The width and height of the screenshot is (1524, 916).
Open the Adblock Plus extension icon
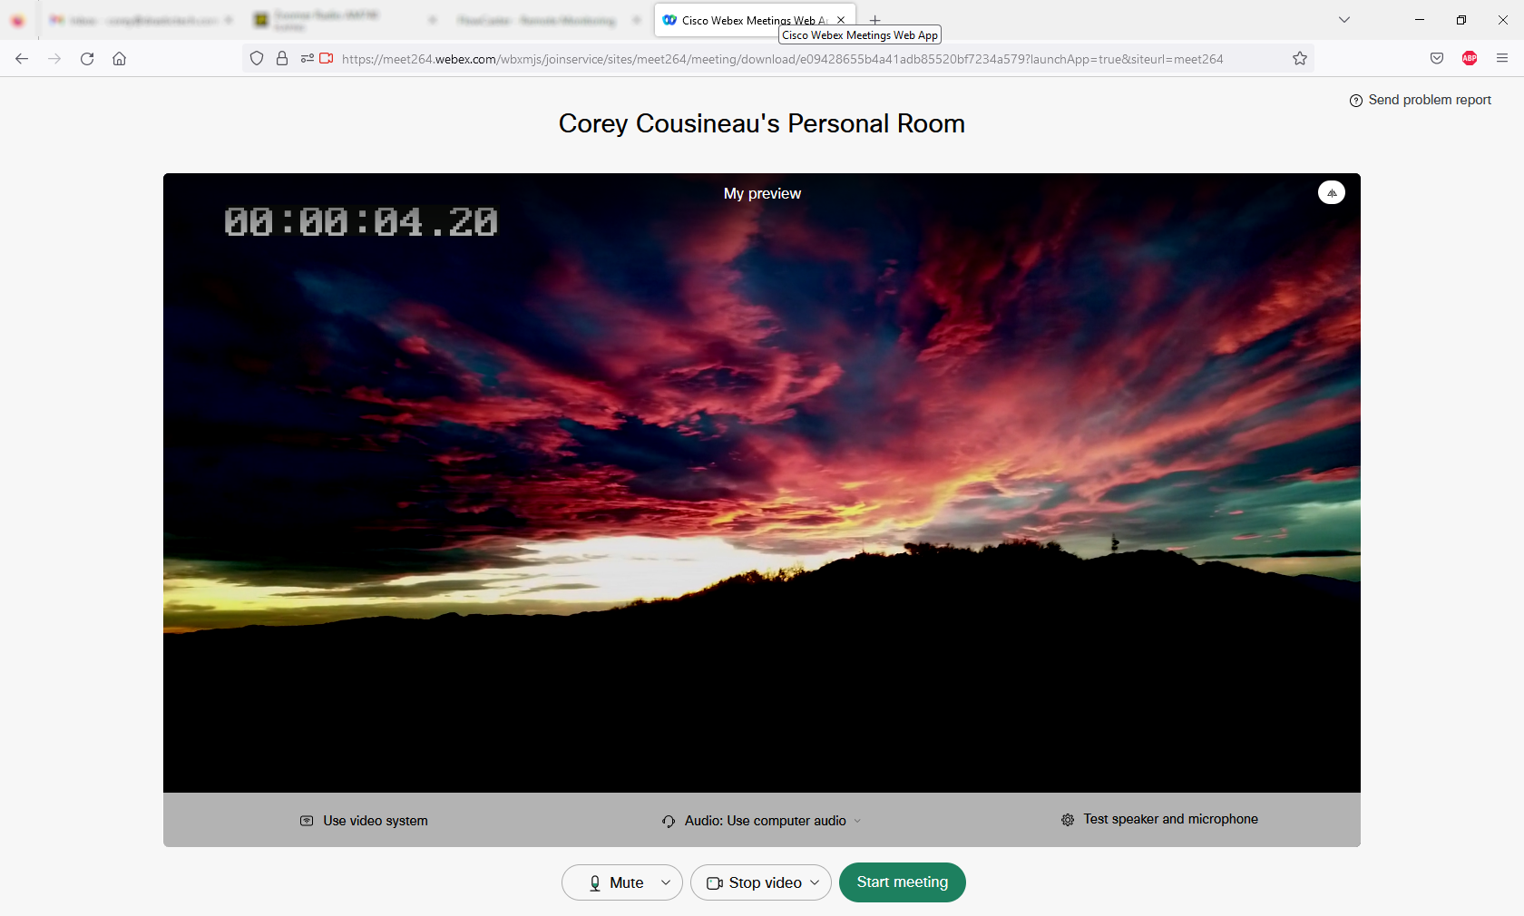(x=1470, y=58)
